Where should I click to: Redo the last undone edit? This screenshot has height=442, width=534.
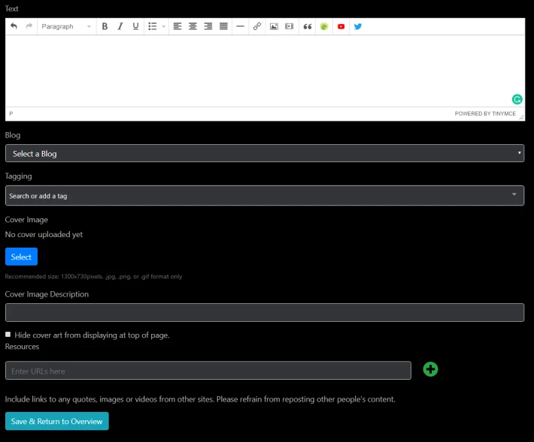(29, 26)
